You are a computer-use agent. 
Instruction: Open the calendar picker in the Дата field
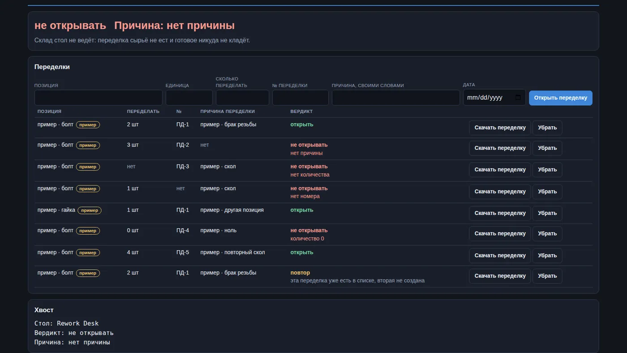[518, 98]
